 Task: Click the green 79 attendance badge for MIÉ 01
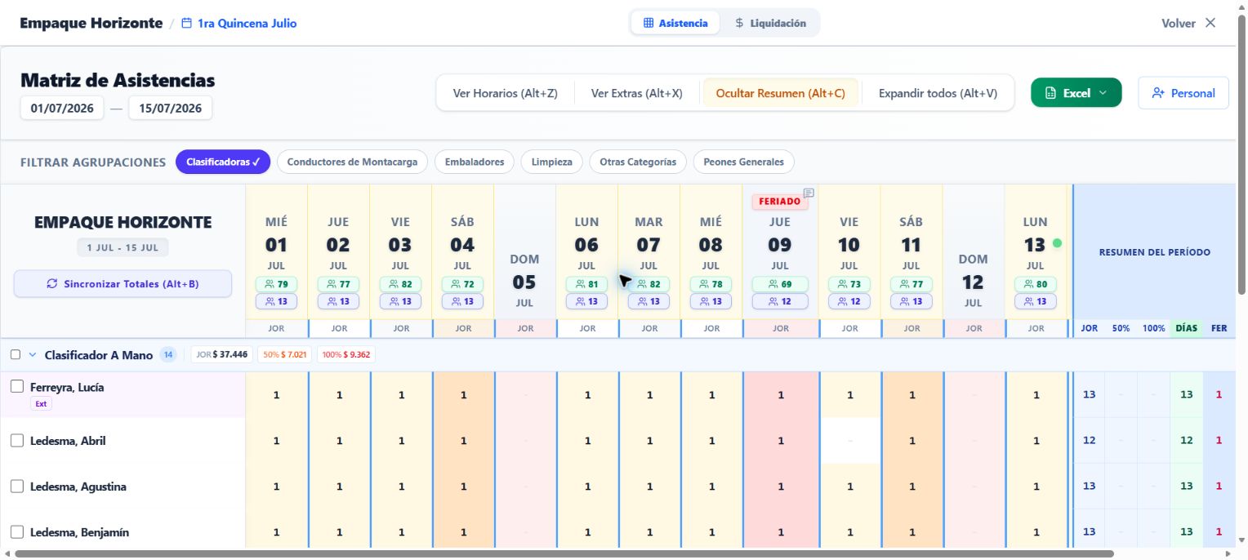point(276,284)
